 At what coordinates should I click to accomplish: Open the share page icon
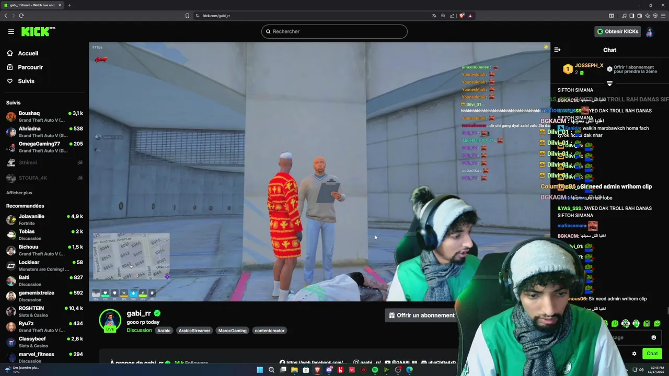click(452, 16)
